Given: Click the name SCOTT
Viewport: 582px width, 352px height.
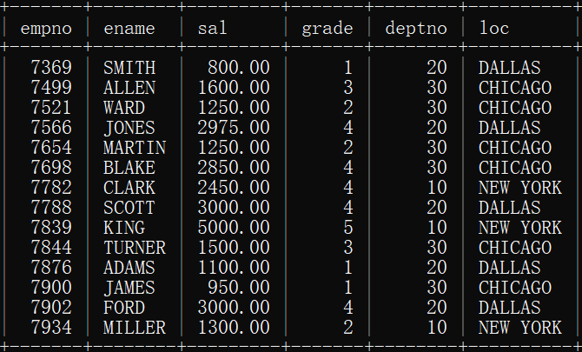Looking at the screenshot, I should click(x=129, y=208).
